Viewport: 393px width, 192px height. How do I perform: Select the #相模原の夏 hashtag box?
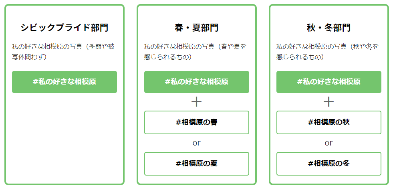coord(196,164)
